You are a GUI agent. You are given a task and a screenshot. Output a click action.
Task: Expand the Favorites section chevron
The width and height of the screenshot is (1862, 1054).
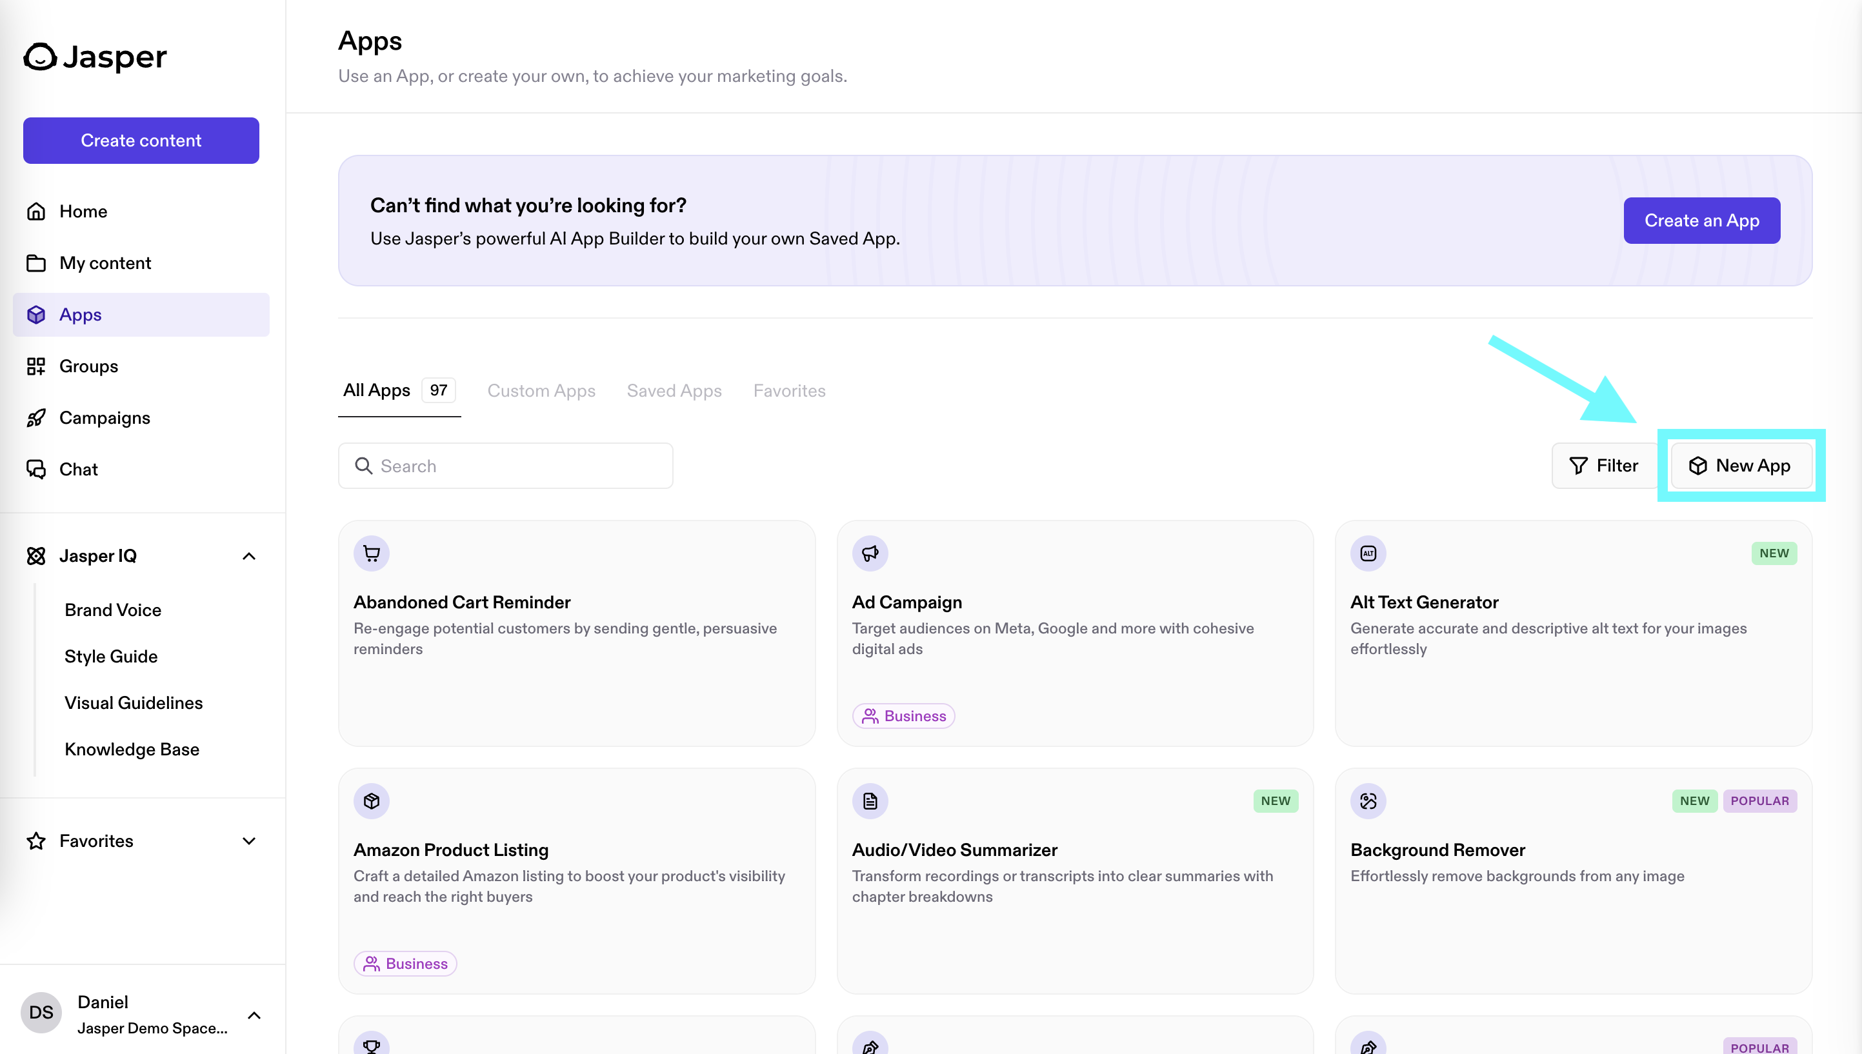coord(249,841)
